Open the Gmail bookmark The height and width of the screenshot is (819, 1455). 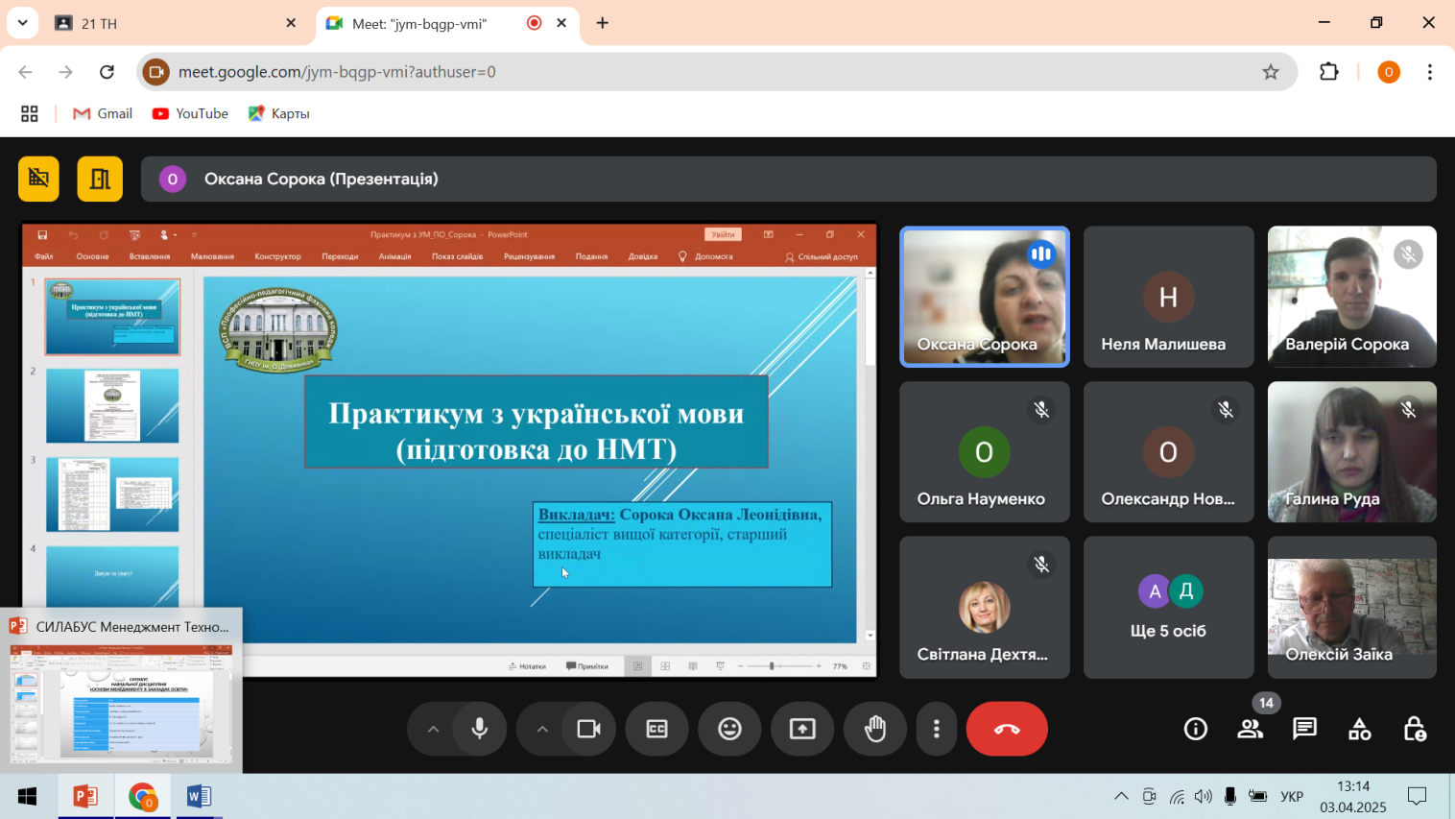(x=103, y=113)
